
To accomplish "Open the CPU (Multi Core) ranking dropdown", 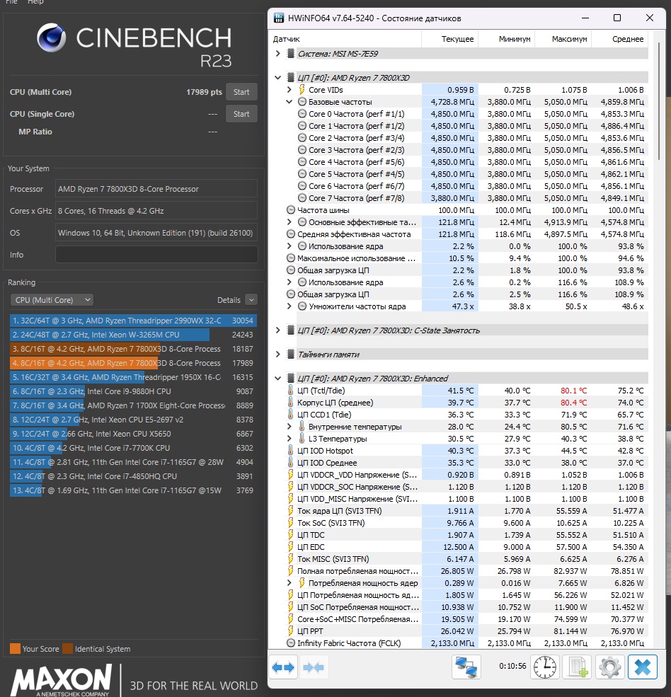I will (52, 300).
